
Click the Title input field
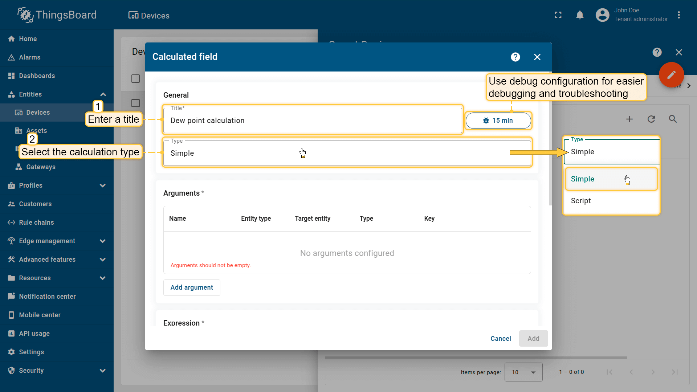click(312, 121)
